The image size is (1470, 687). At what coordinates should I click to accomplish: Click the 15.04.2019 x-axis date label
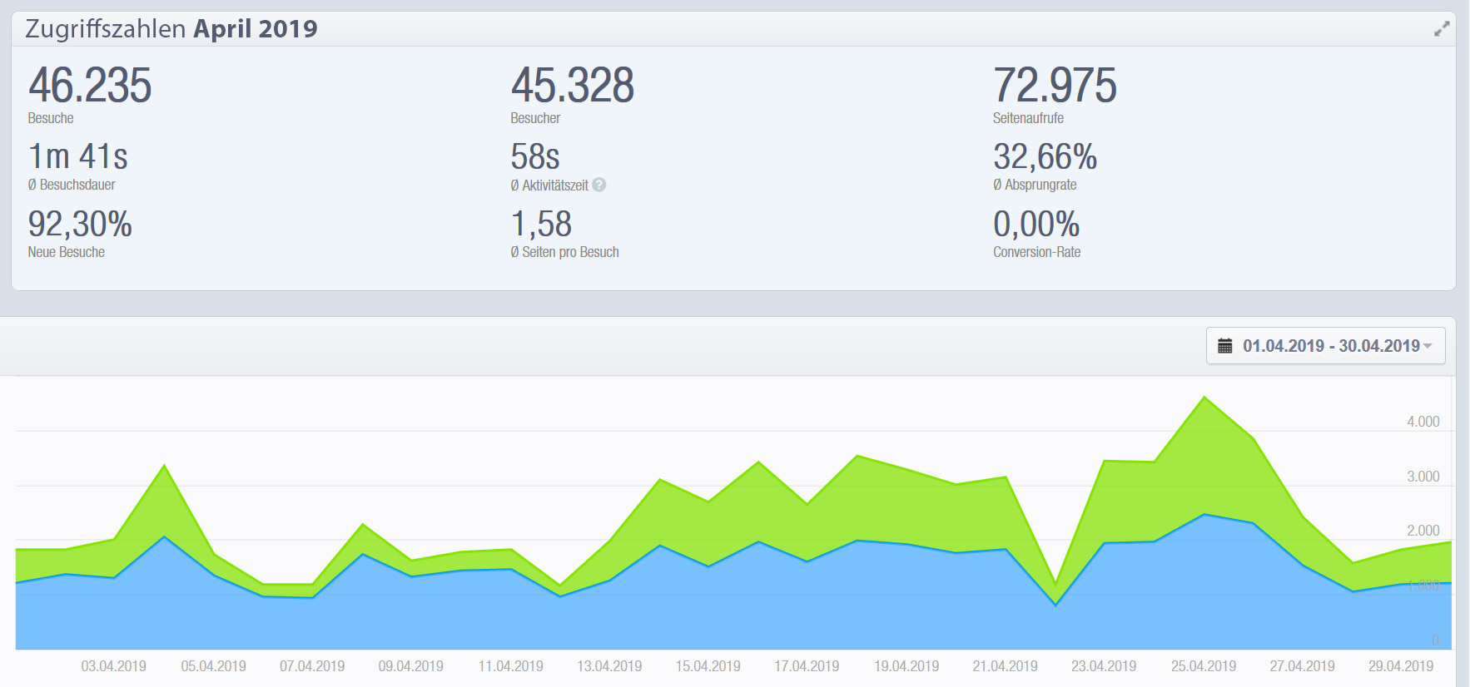[708, 666]
